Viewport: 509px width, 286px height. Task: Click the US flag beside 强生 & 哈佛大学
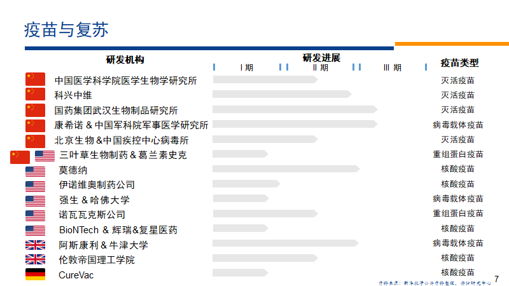click(x=36, y=201)
